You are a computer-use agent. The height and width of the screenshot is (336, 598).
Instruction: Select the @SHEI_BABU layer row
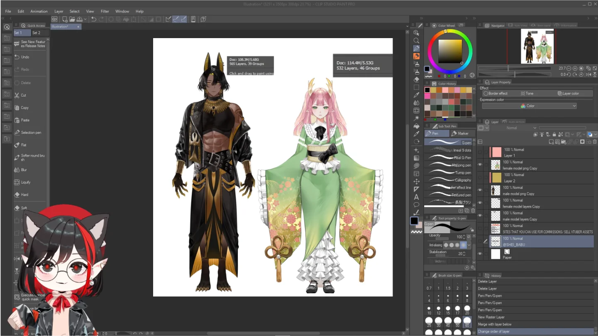click(535, 242)
